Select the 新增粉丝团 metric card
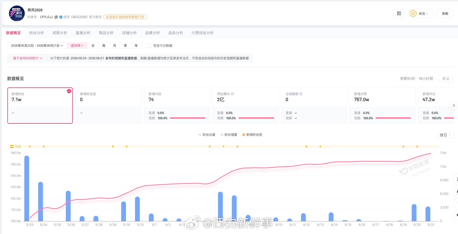The image size is (458, 234). click(109, 106)
